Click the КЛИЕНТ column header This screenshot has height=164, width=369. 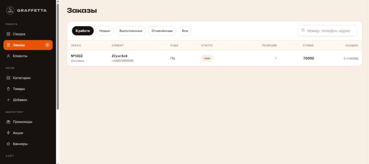118,46
